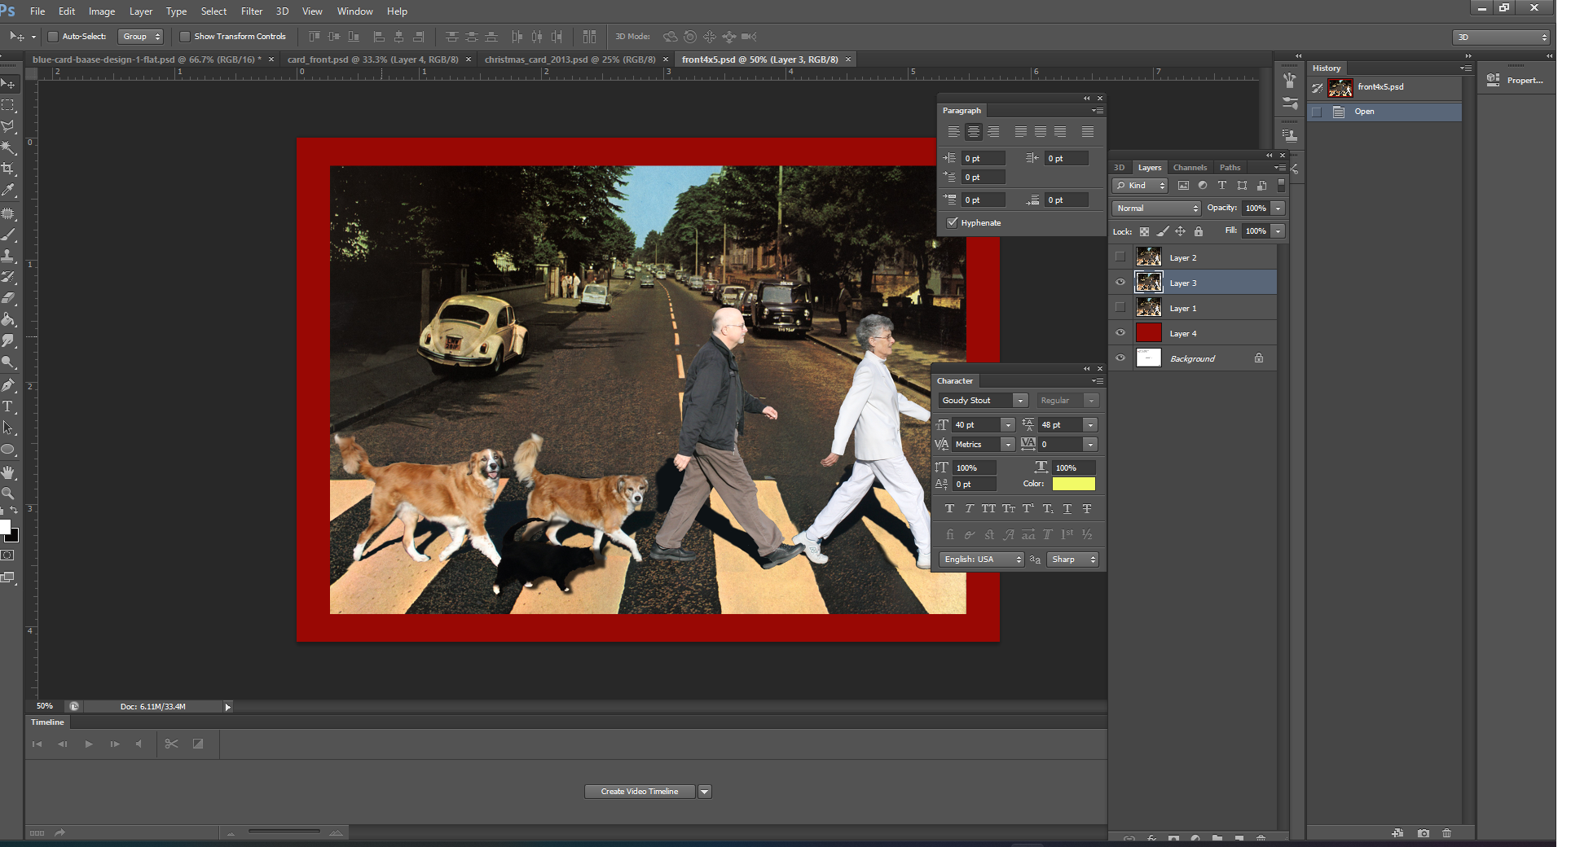Click zoom percentage 50% field

(45, 707)
